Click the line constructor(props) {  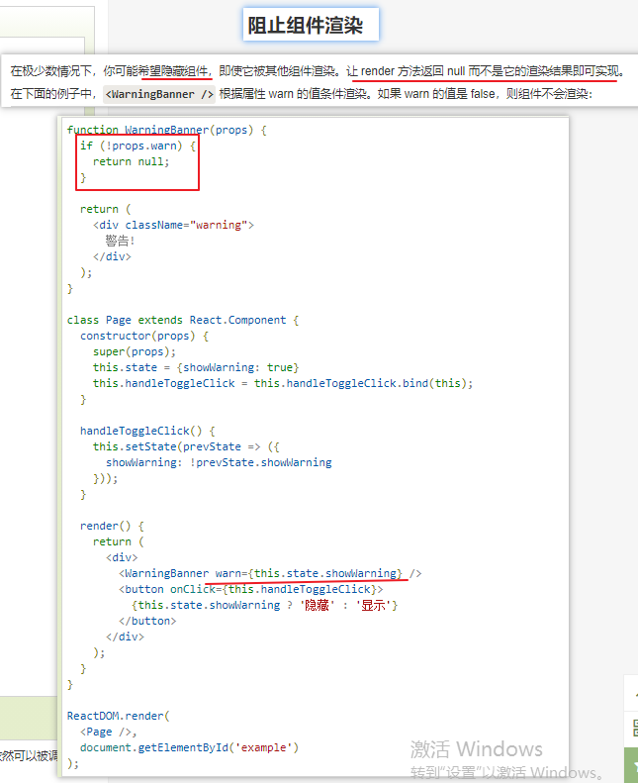point(144,337)
